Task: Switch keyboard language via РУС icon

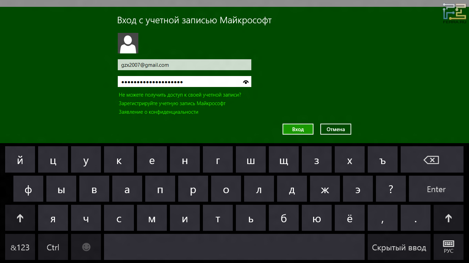Action: pyautogui.click(x=448, y=247)
